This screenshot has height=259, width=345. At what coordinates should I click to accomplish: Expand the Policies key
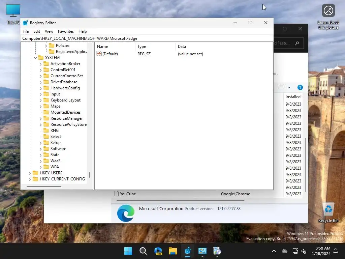pyautogui.click(x=46, y=46)
